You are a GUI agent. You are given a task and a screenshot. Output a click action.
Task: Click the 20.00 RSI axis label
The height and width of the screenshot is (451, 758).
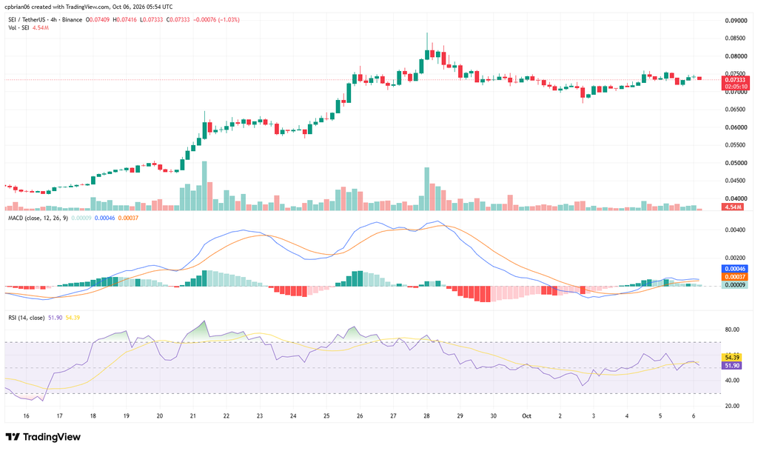tap(732, 406)
